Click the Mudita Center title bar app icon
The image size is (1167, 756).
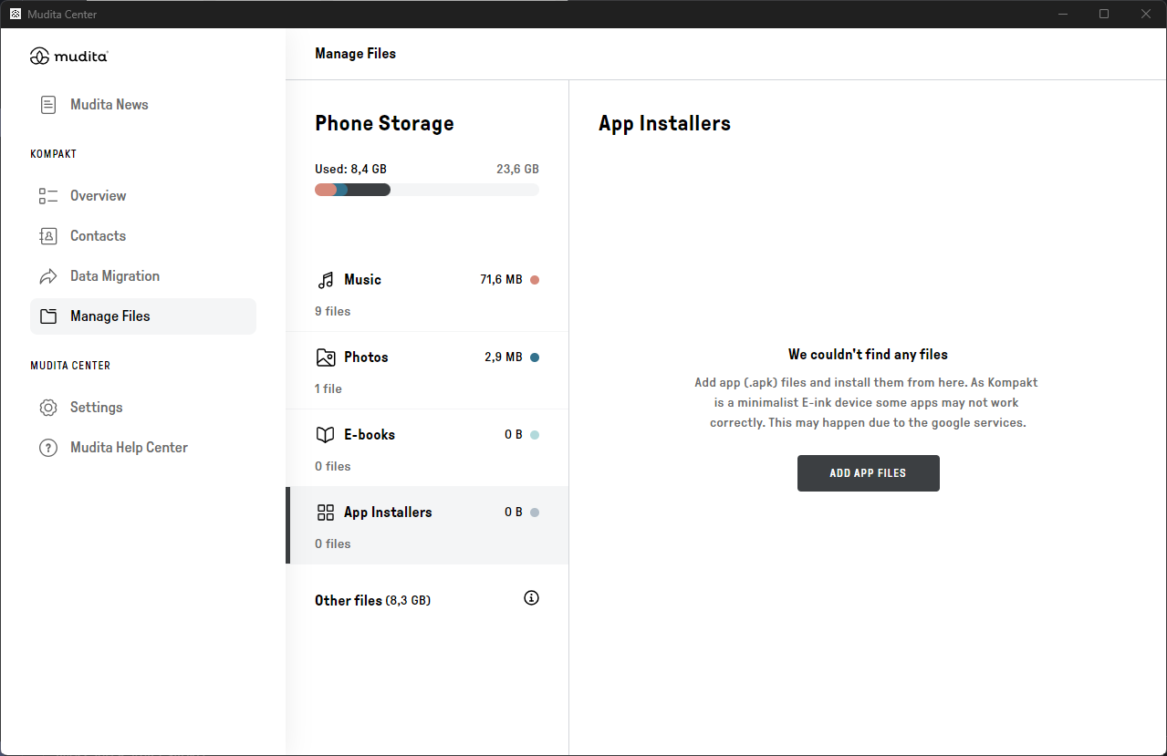pos(15,14)
